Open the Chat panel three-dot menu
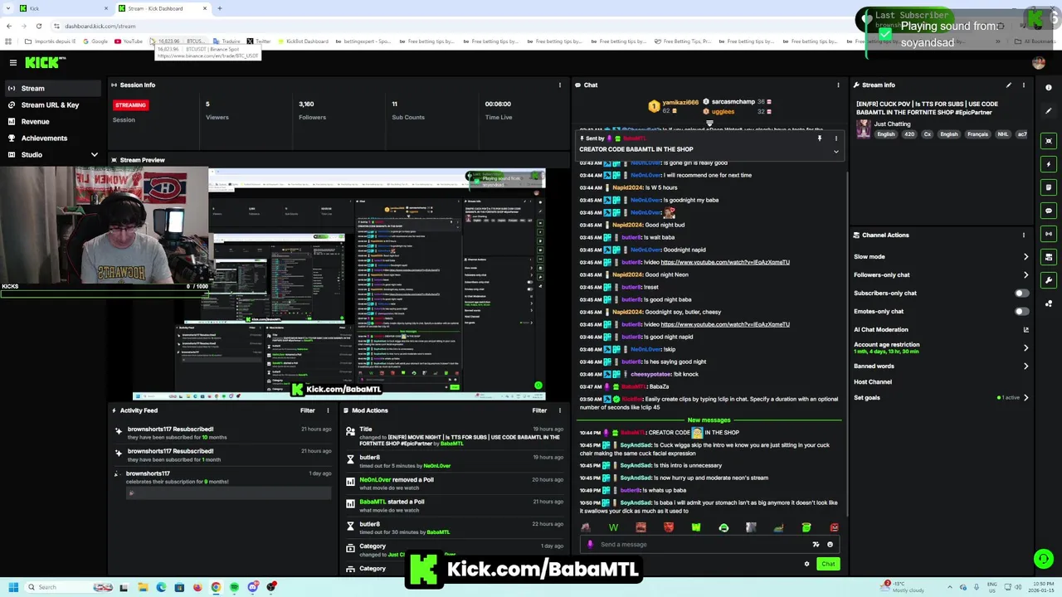Image resolution: width=1062 pixels, height=597 pixels. (838, 85)
